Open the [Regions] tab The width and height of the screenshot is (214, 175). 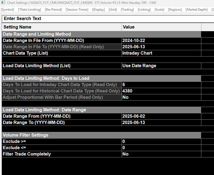[x=175, y=10]
